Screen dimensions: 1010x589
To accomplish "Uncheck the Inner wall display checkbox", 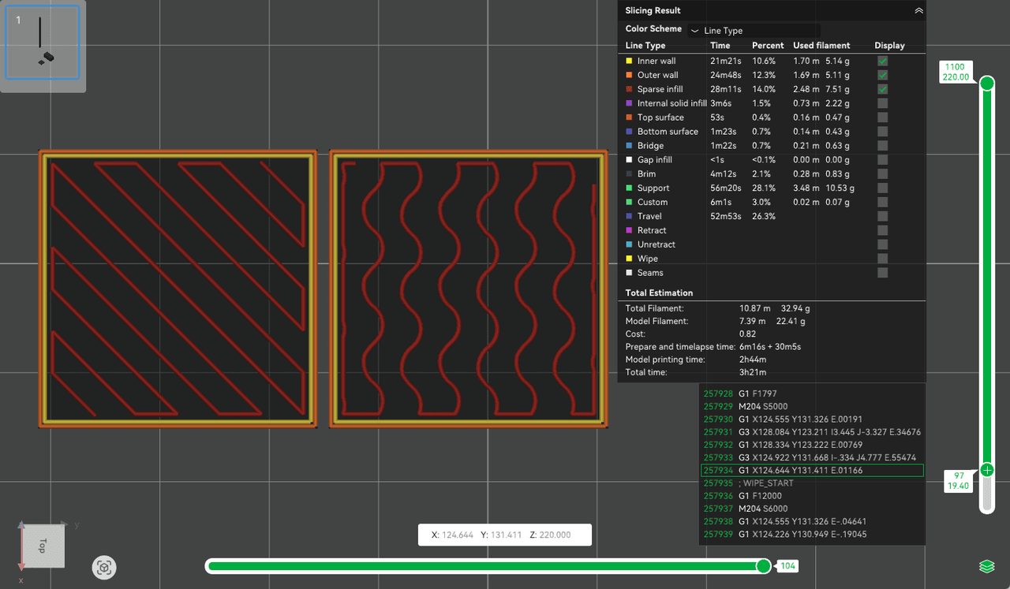I will pos(882,61).
